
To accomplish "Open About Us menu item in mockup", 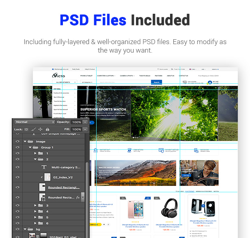I will [170, 76].
